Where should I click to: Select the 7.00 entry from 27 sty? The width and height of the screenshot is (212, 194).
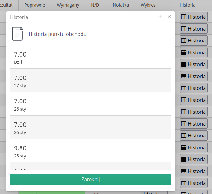(x=90, y=80)
